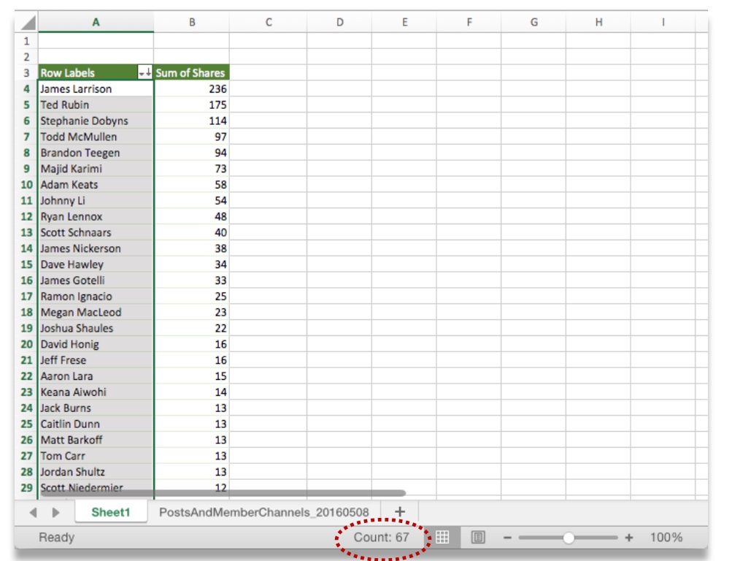The height and width of the screenshot is (561, 751).
Task: Adjust the zoom slider handle
Action: tap(569, 538)
